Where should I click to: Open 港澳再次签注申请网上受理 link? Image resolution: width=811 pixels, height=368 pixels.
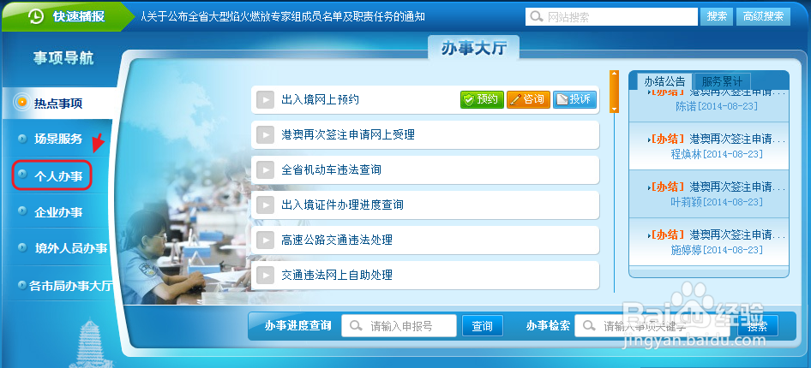(348, 134)
